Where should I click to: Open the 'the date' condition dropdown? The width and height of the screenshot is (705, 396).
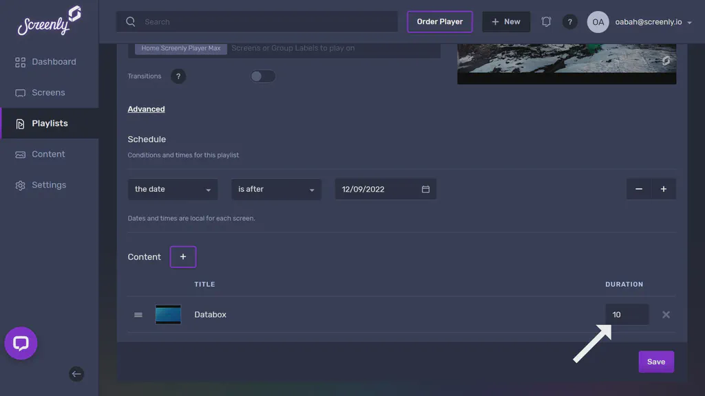[172, 188]
